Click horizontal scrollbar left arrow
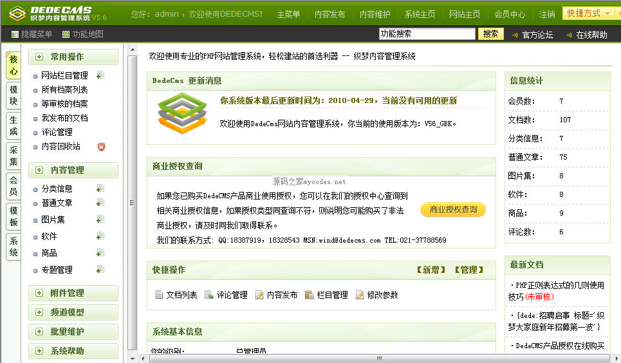621x363 pixels. (x=143, y=358)
